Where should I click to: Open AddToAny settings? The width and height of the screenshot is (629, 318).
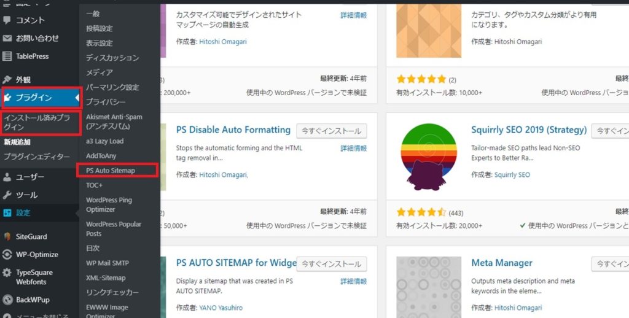[101, 155]
